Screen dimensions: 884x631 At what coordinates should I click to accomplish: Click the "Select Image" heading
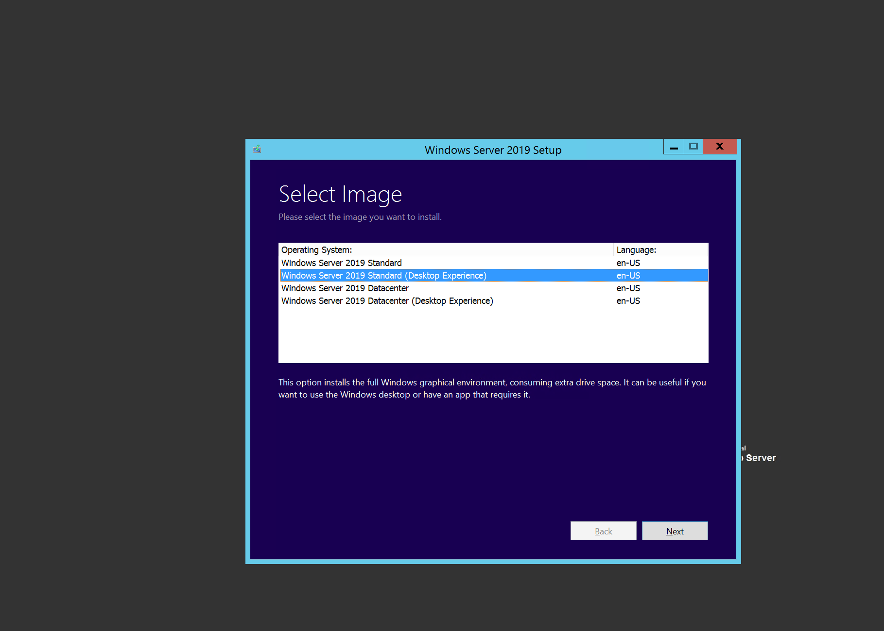point(340,194)
